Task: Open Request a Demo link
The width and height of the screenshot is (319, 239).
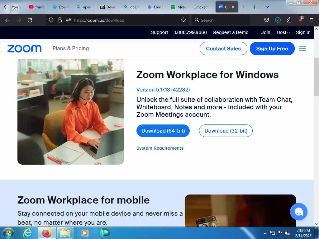Action: (x=231, y=32)
